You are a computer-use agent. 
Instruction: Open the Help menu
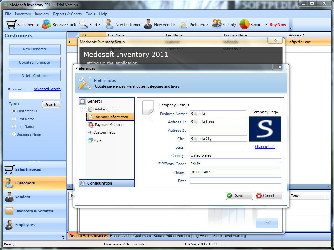click(103, 14)
